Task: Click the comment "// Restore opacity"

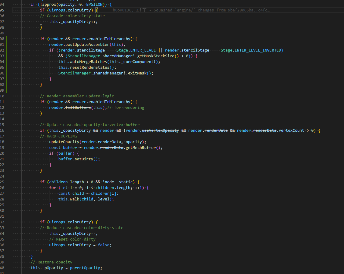Action: [51, 262]
